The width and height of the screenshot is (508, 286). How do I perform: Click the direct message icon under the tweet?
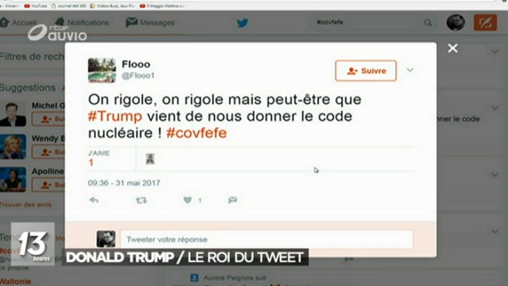233,200
